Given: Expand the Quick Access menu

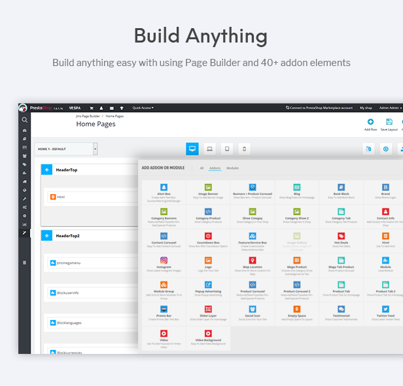Looking at the screenshot, I should pyautogui.click(x=143, y=108).
